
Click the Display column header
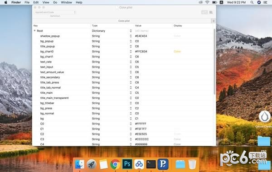pos(178,26)
